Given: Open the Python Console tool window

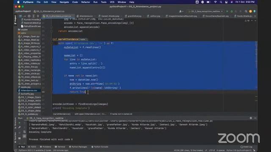Looking at the screenshot, I should (100, 147).
